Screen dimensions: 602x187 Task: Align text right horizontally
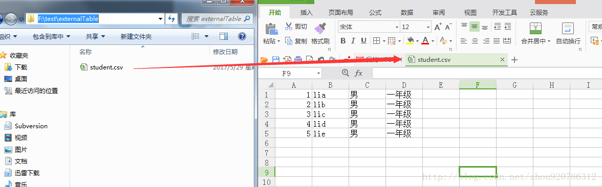click(x=486, y=41)
